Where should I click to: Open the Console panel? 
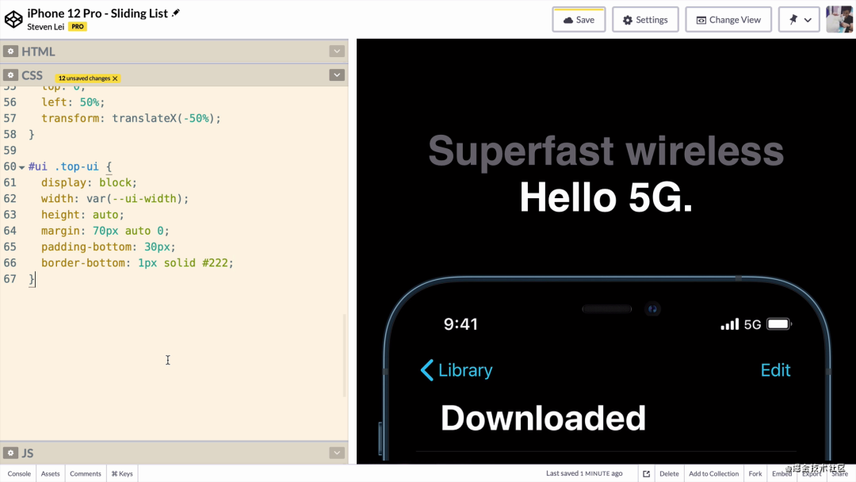19,474
